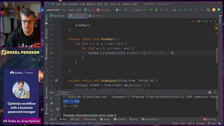Click Git Commit checkmark icon
Image resolution: width=224 pixels, height=126 pixels.
point(185,10)
